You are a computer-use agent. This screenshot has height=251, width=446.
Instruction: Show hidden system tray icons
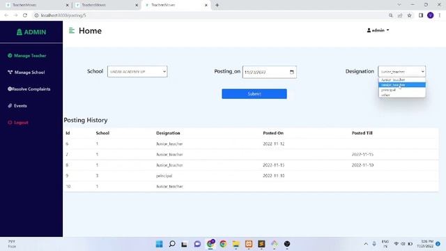[366, 244]
